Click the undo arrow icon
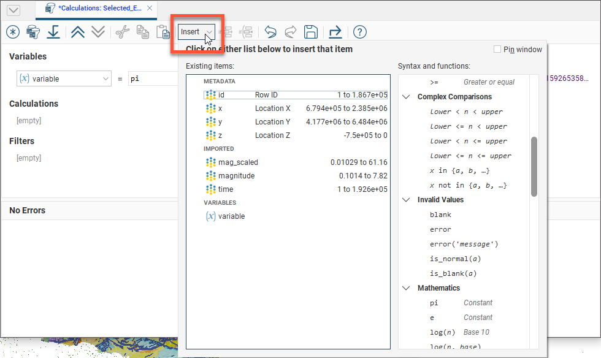Screen dimensions: 601x358 click(270, 32)
